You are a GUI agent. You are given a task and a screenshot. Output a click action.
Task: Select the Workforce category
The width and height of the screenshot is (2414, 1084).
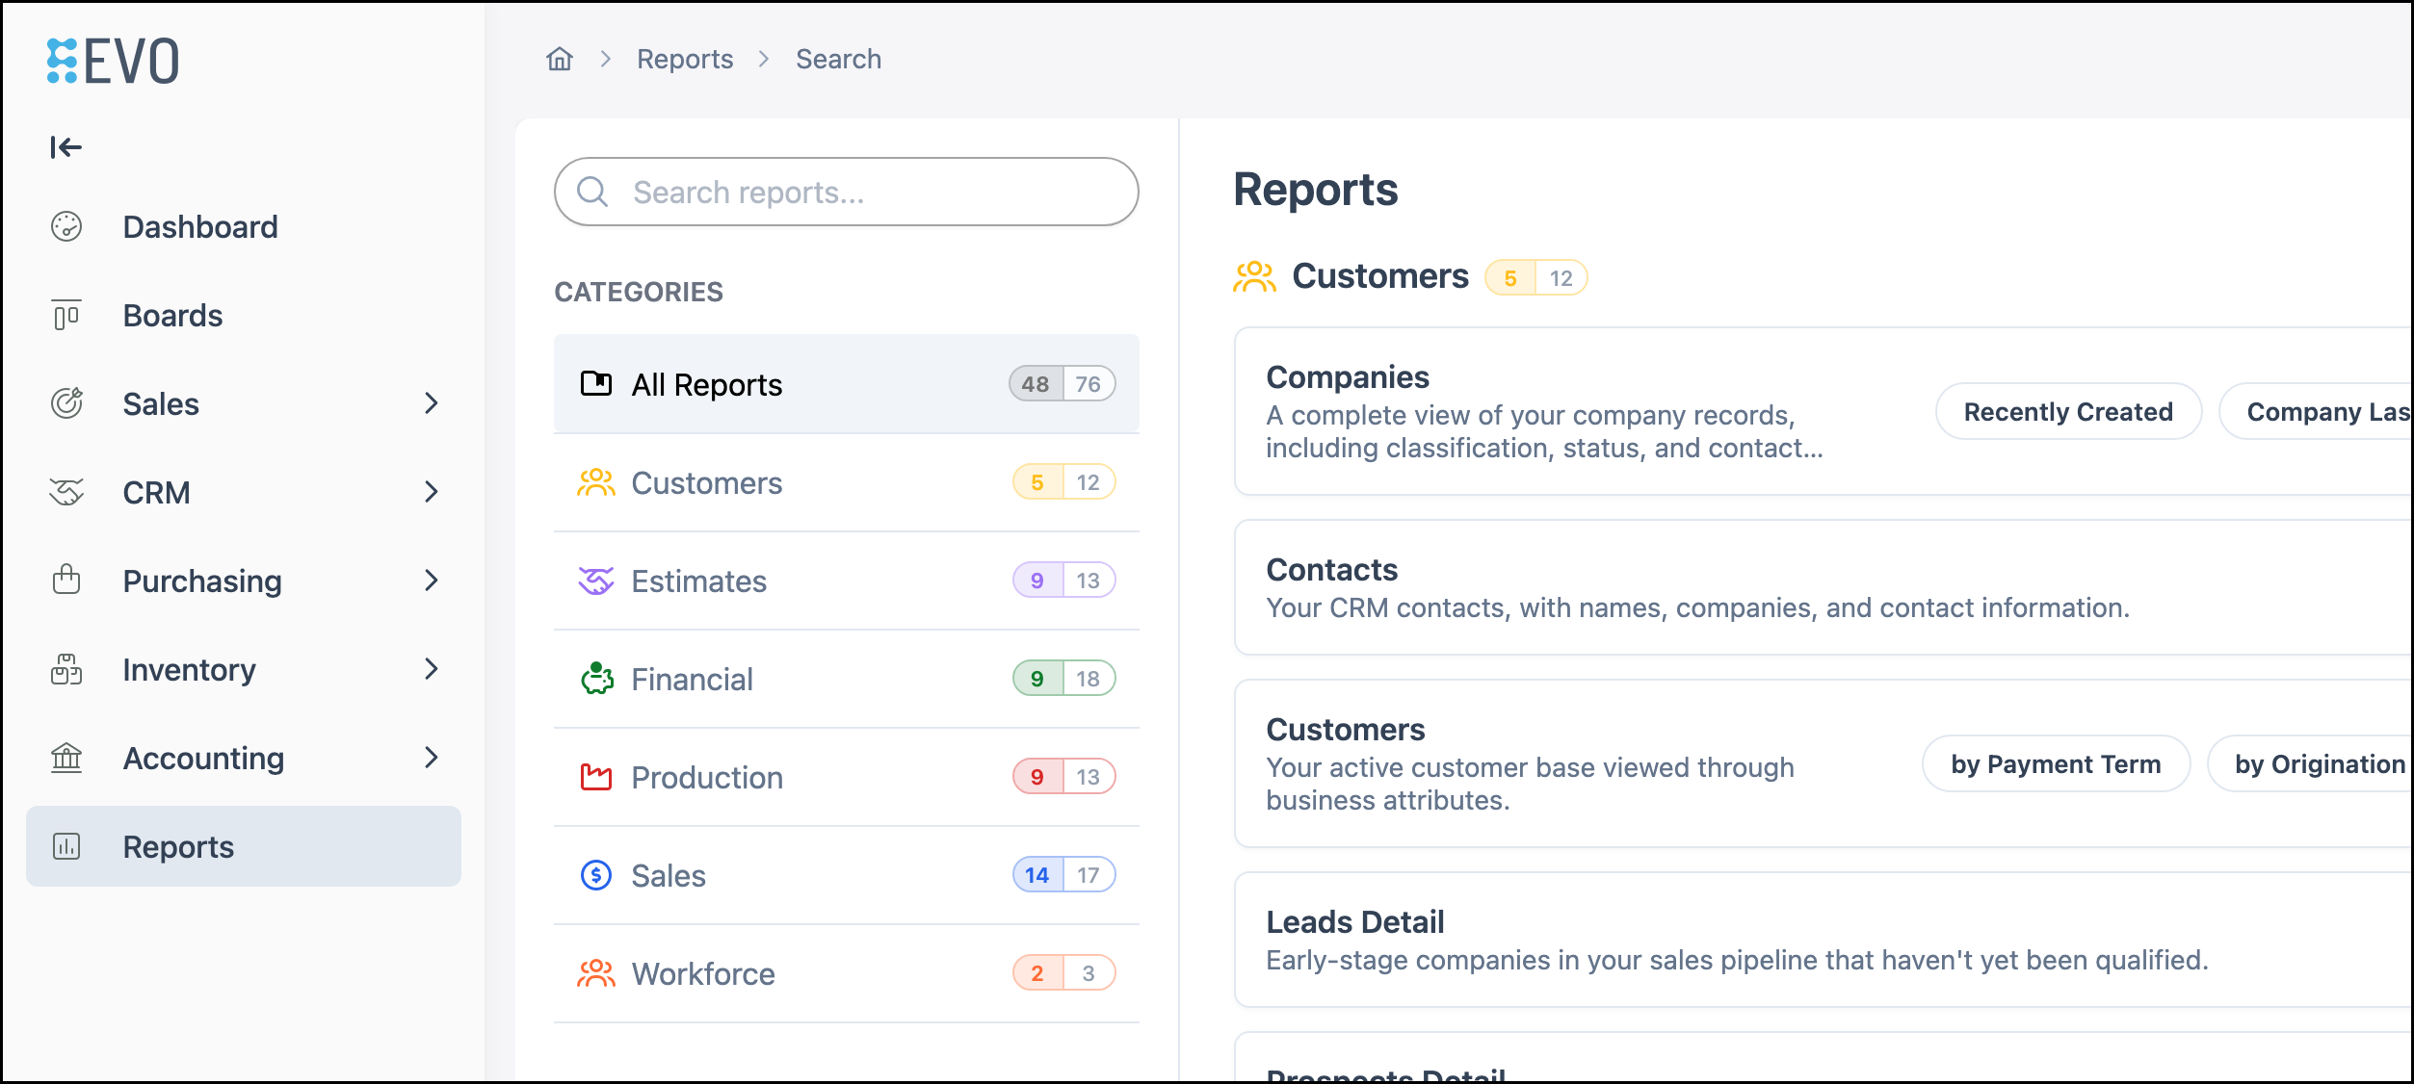pos(847,974)
